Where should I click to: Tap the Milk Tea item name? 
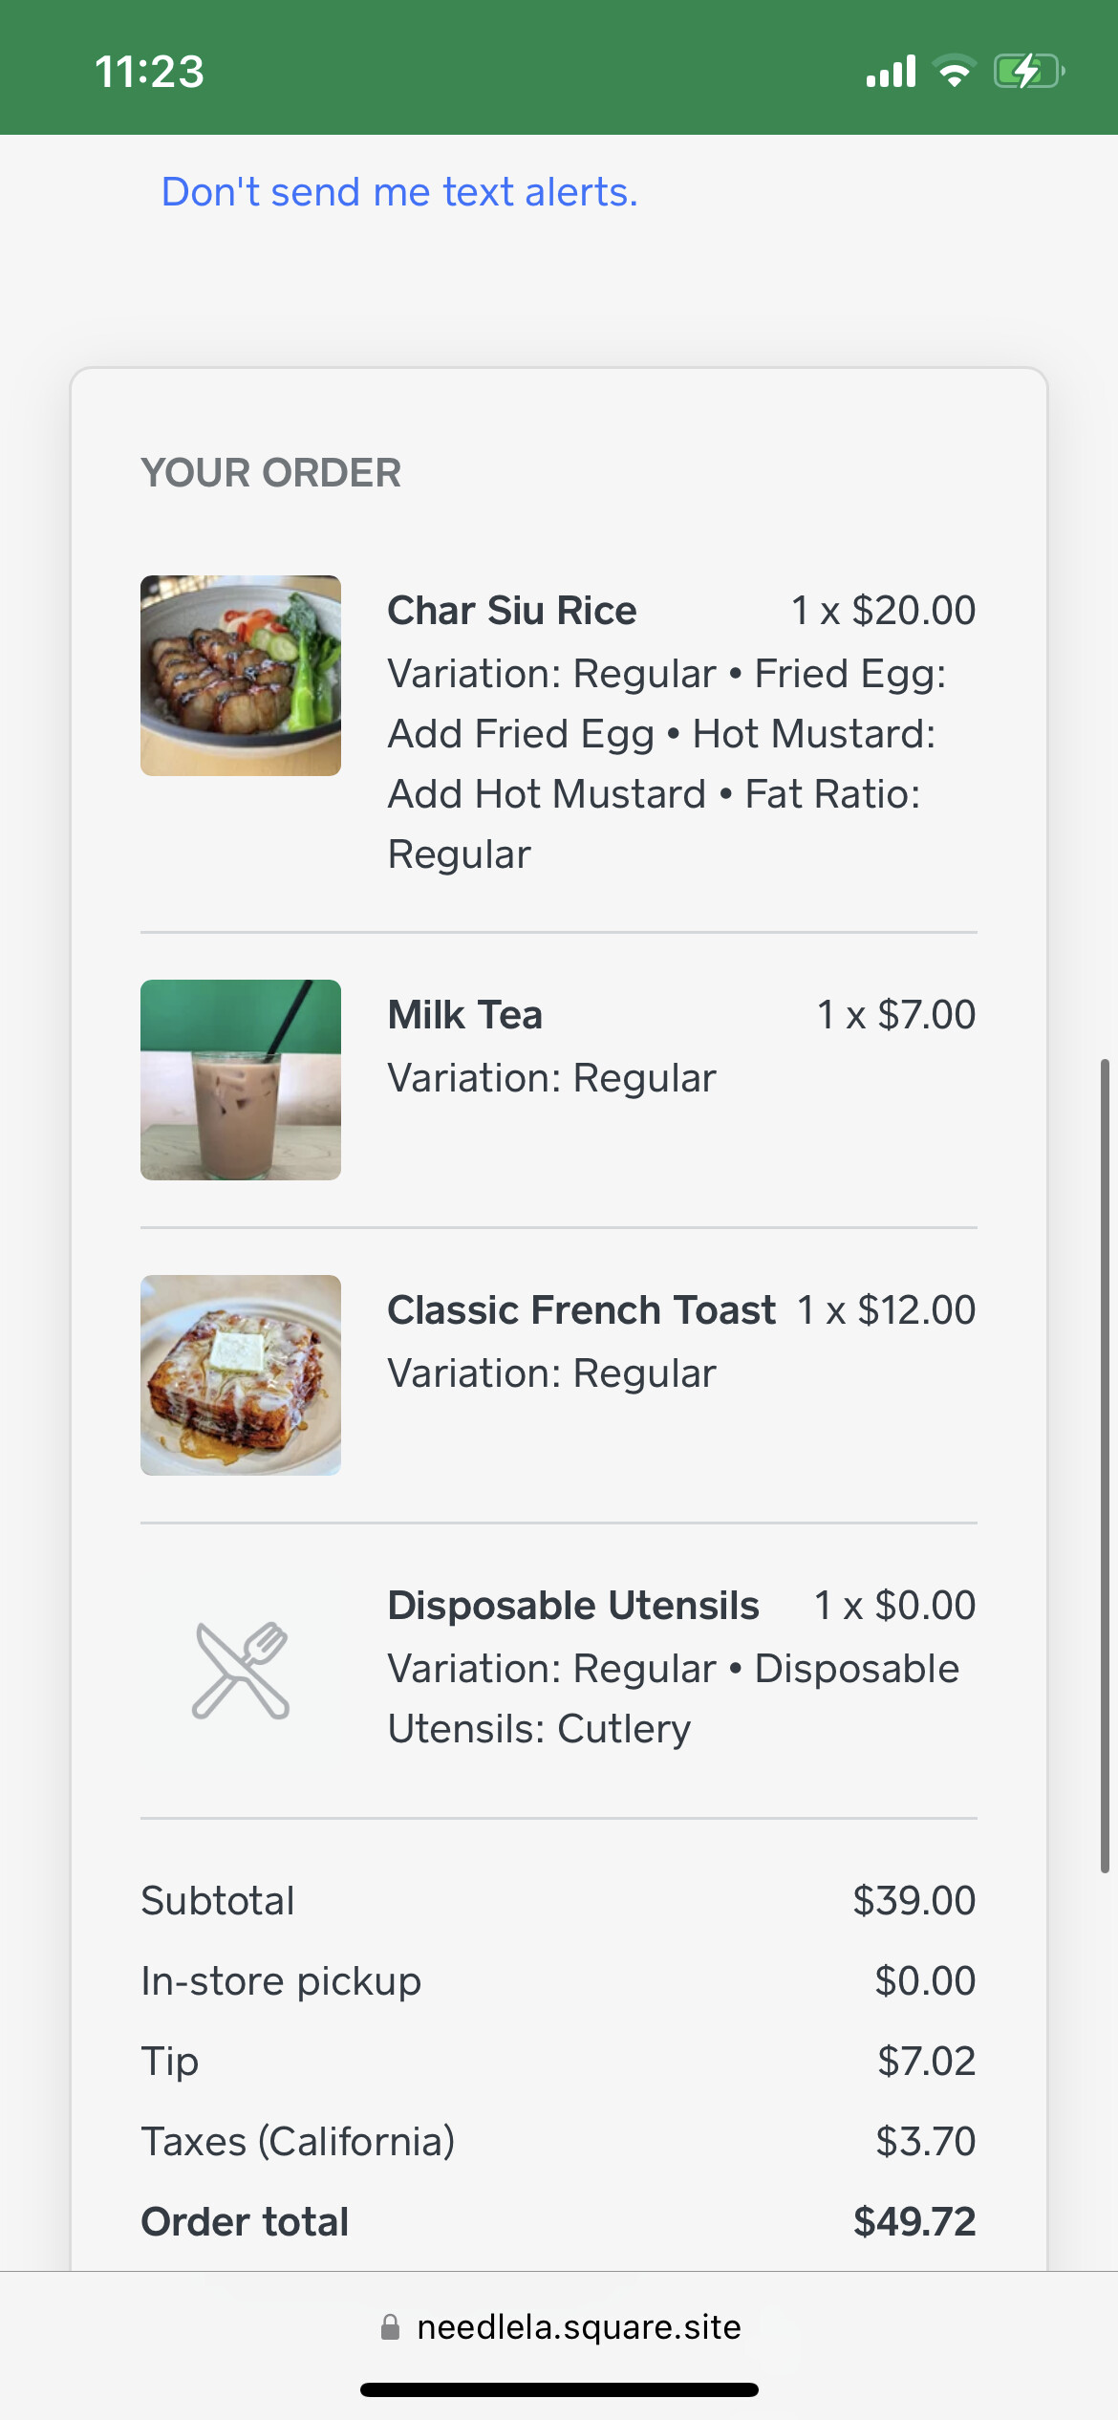pos(465,1015)
